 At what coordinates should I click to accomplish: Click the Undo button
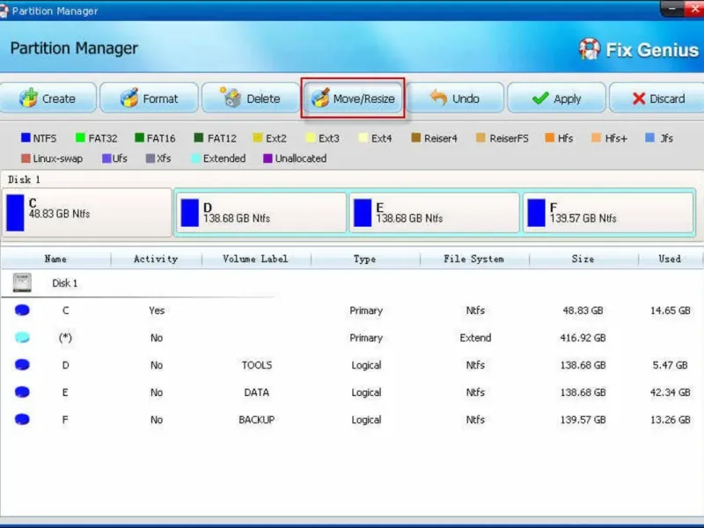click(455, 98)
